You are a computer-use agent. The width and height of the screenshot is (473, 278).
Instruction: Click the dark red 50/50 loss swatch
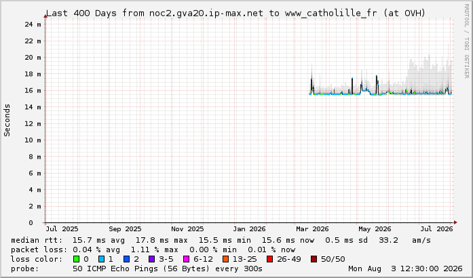[x=314, y=259]
